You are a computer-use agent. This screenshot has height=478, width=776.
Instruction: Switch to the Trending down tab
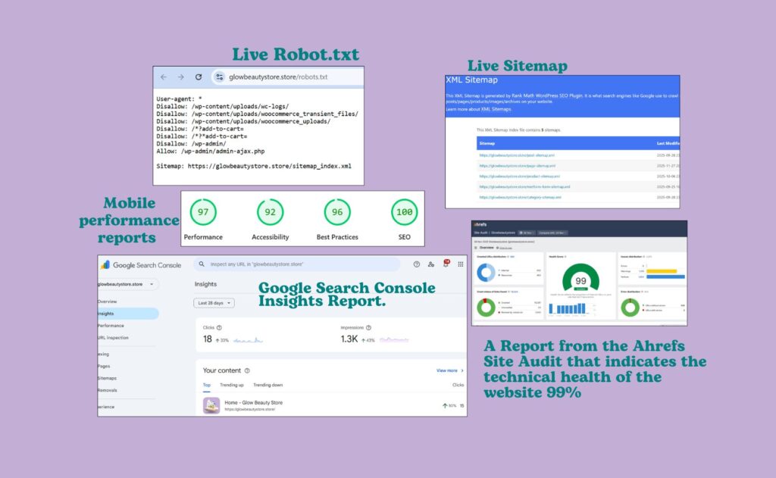[268, 385]
